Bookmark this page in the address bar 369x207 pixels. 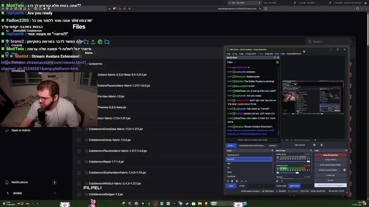(266, 9)
